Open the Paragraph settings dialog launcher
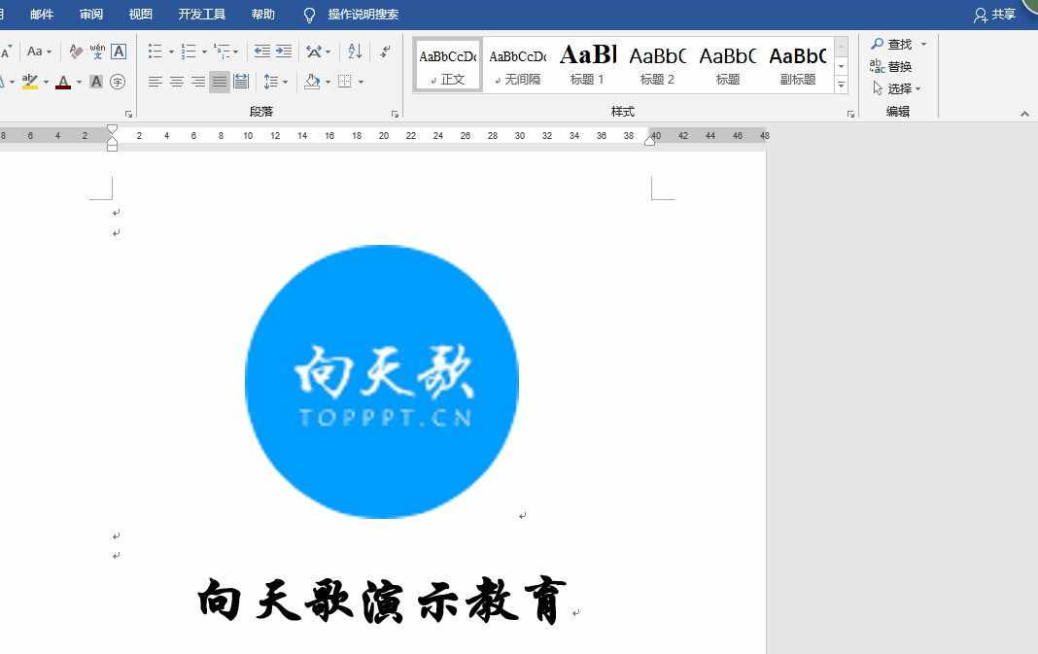1038x654 pixels. 396,114
